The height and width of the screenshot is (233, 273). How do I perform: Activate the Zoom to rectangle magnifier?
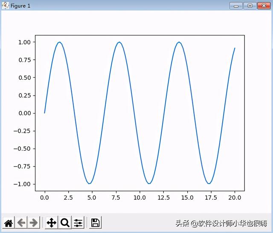click(x=65, y=223)
